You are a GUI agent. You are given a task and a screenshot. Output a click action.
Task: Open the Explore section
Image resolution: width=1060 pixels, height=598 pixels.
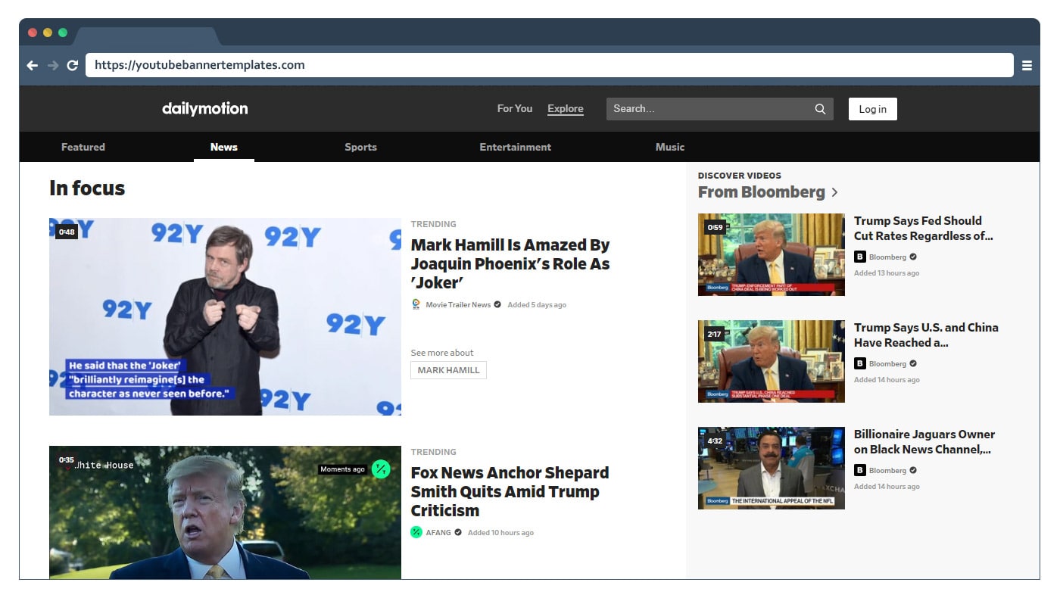[566, 109]
